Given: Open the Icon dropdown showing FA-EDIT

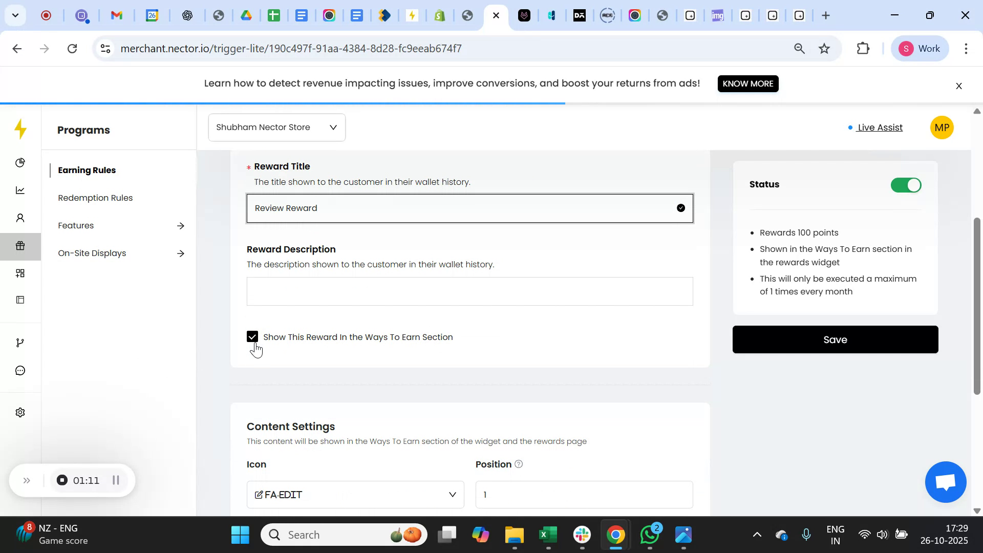Looking at the screenshot, I should (355, 495).
